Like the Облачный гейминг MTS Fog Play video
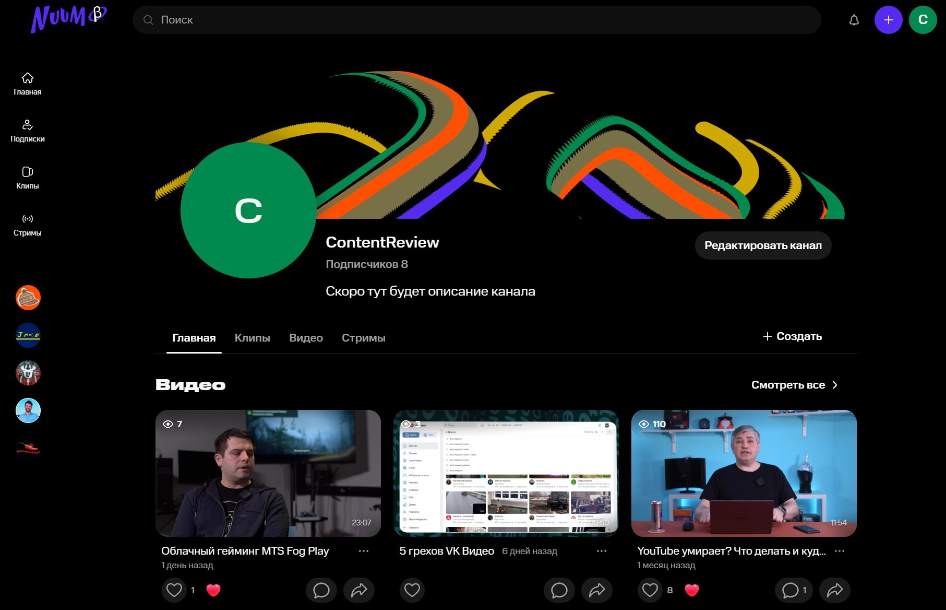946x610 pixels. [x=174, y=590]
